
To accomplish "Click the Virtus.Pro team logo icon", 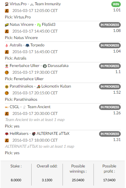I will [x=7, y=4].
